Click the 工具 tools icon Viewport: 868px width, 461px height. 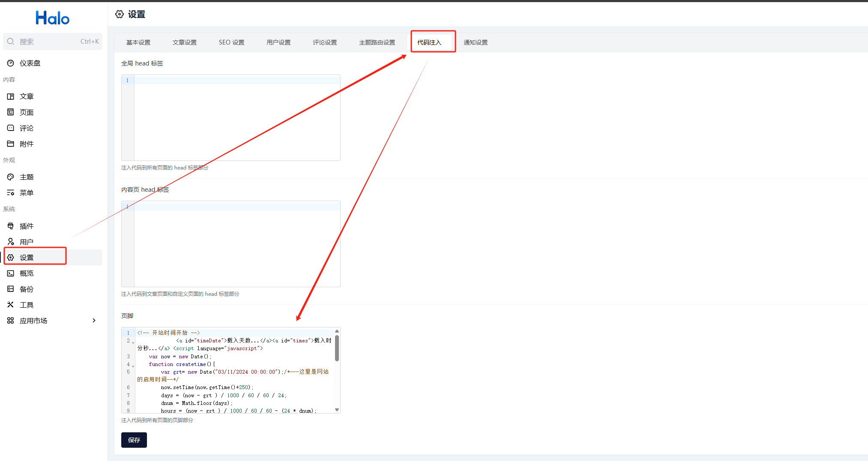pos(11,305)
